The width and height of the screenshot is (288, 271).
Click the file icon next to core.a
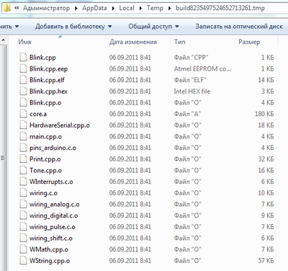pyautogui.click(x=23, y=114)
